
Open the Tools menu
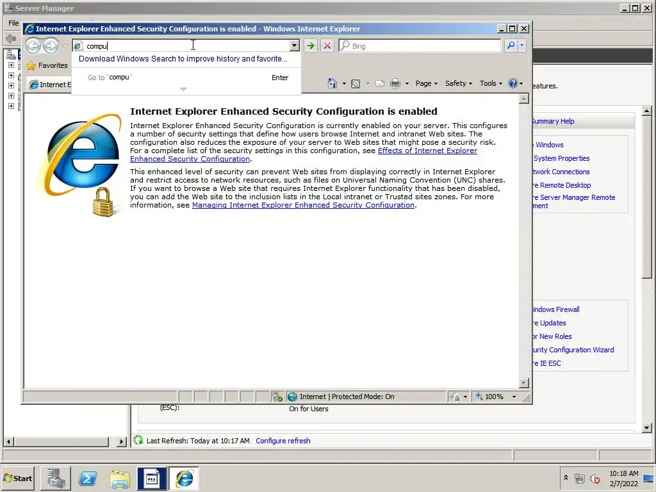[491, 83]
